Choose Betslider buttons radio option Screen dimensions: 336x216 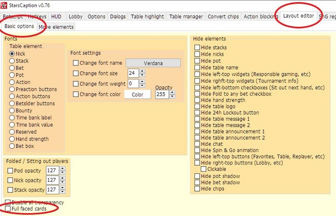point(12,103)
